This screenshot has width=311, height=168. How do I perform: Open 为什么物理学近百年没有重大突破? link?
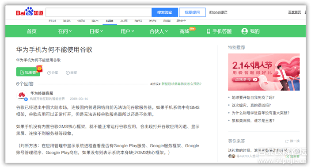[x=261, y=113]
